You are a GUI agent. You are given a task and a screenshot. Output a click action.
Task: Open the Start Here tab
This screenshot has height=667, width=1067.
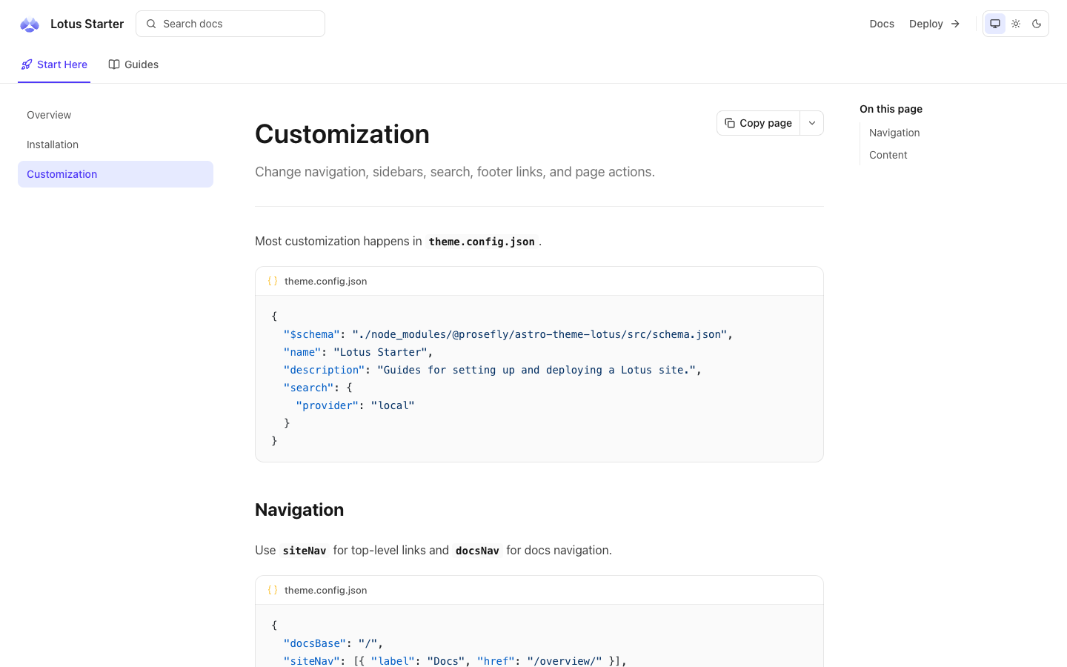click(x=54, y=64)
